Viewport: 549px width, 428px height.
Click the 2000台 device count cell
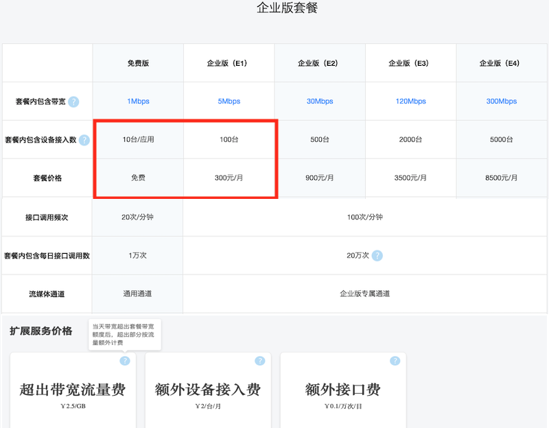click(x=410, y=140)
